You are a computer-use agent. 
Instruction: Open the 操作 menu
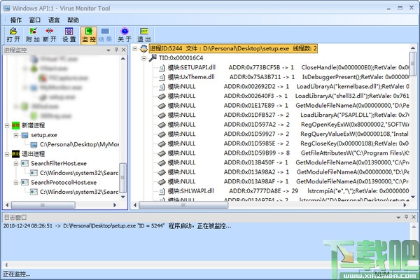[x=16, y=20]
